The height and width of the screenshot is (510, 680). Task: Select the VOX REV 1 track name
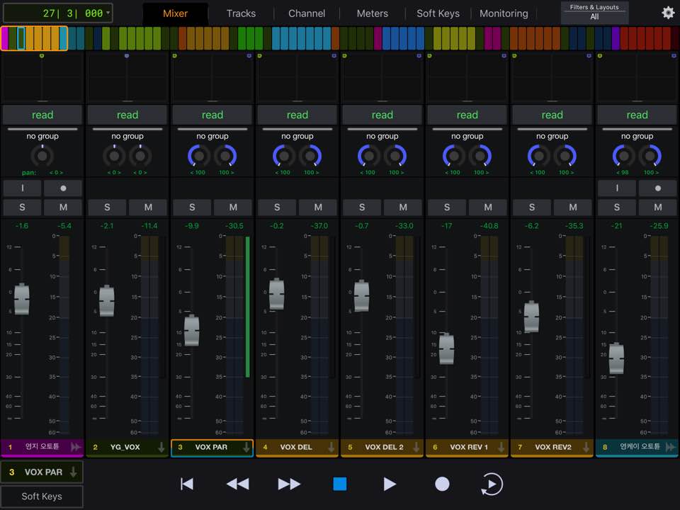pos(469,447)
